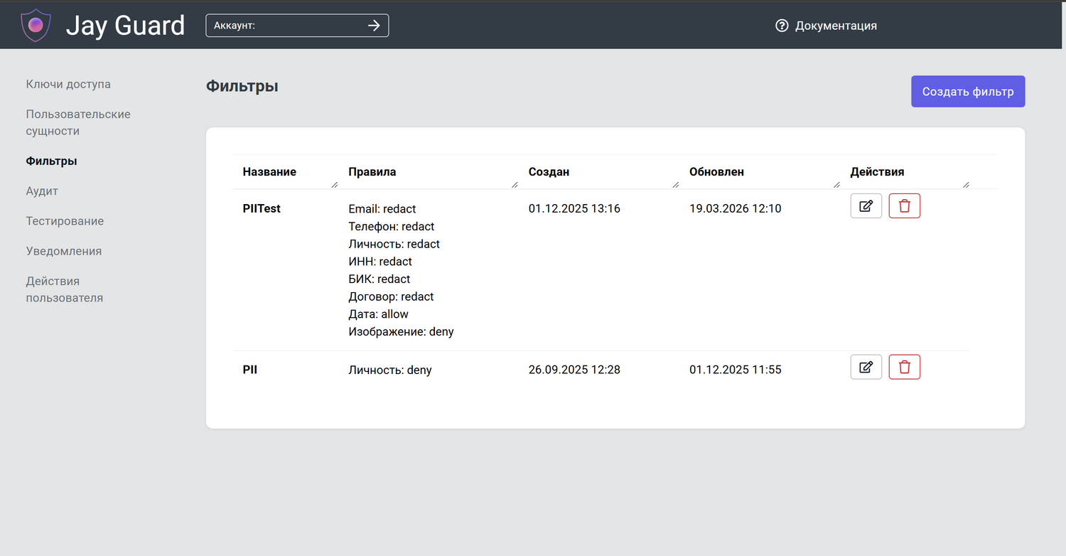This screenshot has height=556, width=1066.
Task: Click rule Email: redact
Action: (382, 209)
